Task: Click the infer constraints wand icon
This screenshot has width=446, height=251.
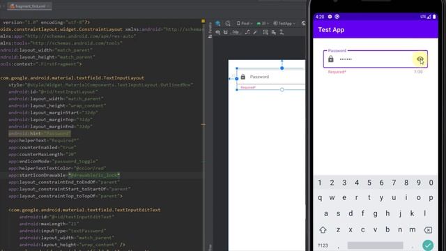Action: (255, 33)
